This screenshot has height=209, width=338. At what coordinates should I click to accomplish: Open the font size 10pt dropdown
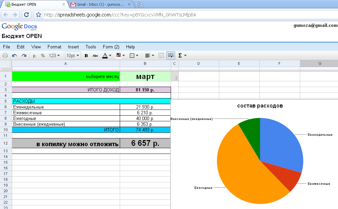click(73, 55)
